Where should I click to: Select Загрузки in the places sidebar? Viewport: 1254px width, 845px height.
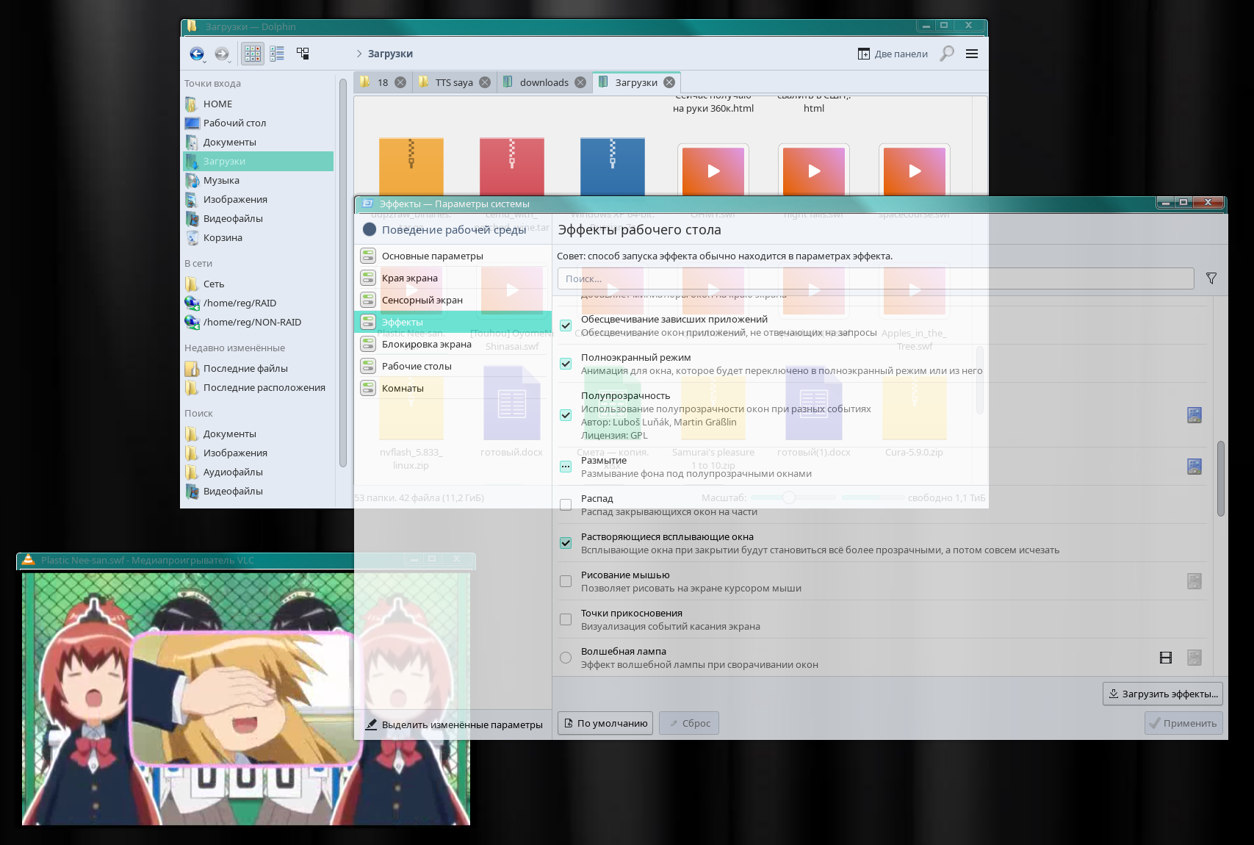click(x=258, y=161)
